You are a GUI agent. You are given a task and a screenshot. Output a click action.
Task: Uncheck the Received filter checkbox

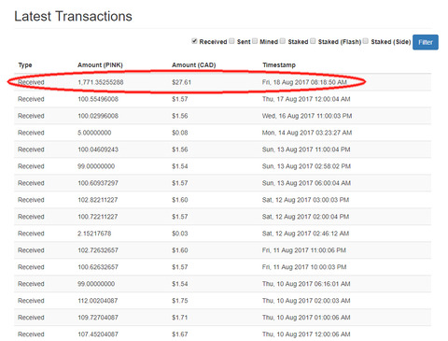tap(194, 41)
